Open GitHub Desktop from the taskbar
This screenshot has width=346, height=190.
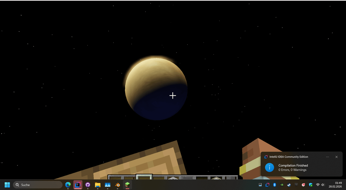coord(88,185)
